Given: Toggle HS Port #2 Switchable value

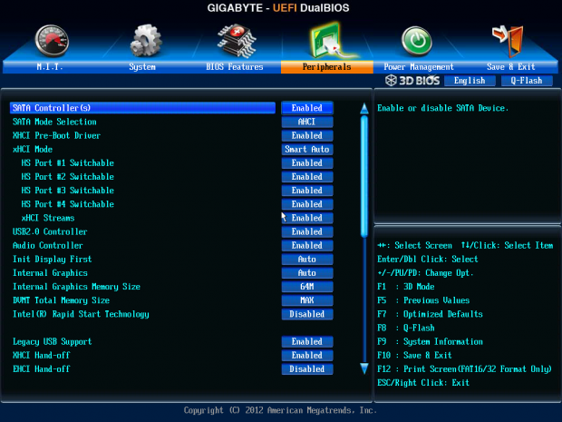Looking at the screenshot, I should 307,177.
